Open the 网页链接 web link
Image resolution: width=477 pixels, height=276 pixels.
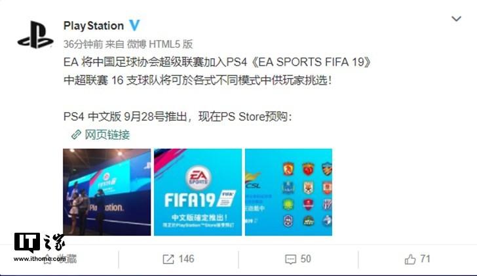pos(107,134)
